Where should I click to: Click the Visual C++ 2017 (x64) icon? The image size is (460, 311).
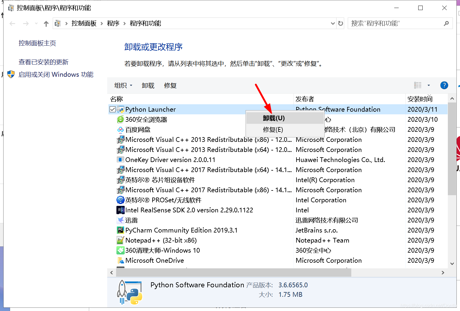point(120,170)
